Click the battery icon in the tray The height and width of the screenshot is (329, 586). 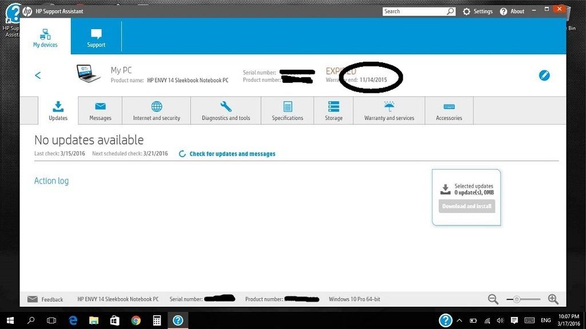pyautogui.click(x=473, y=320)
